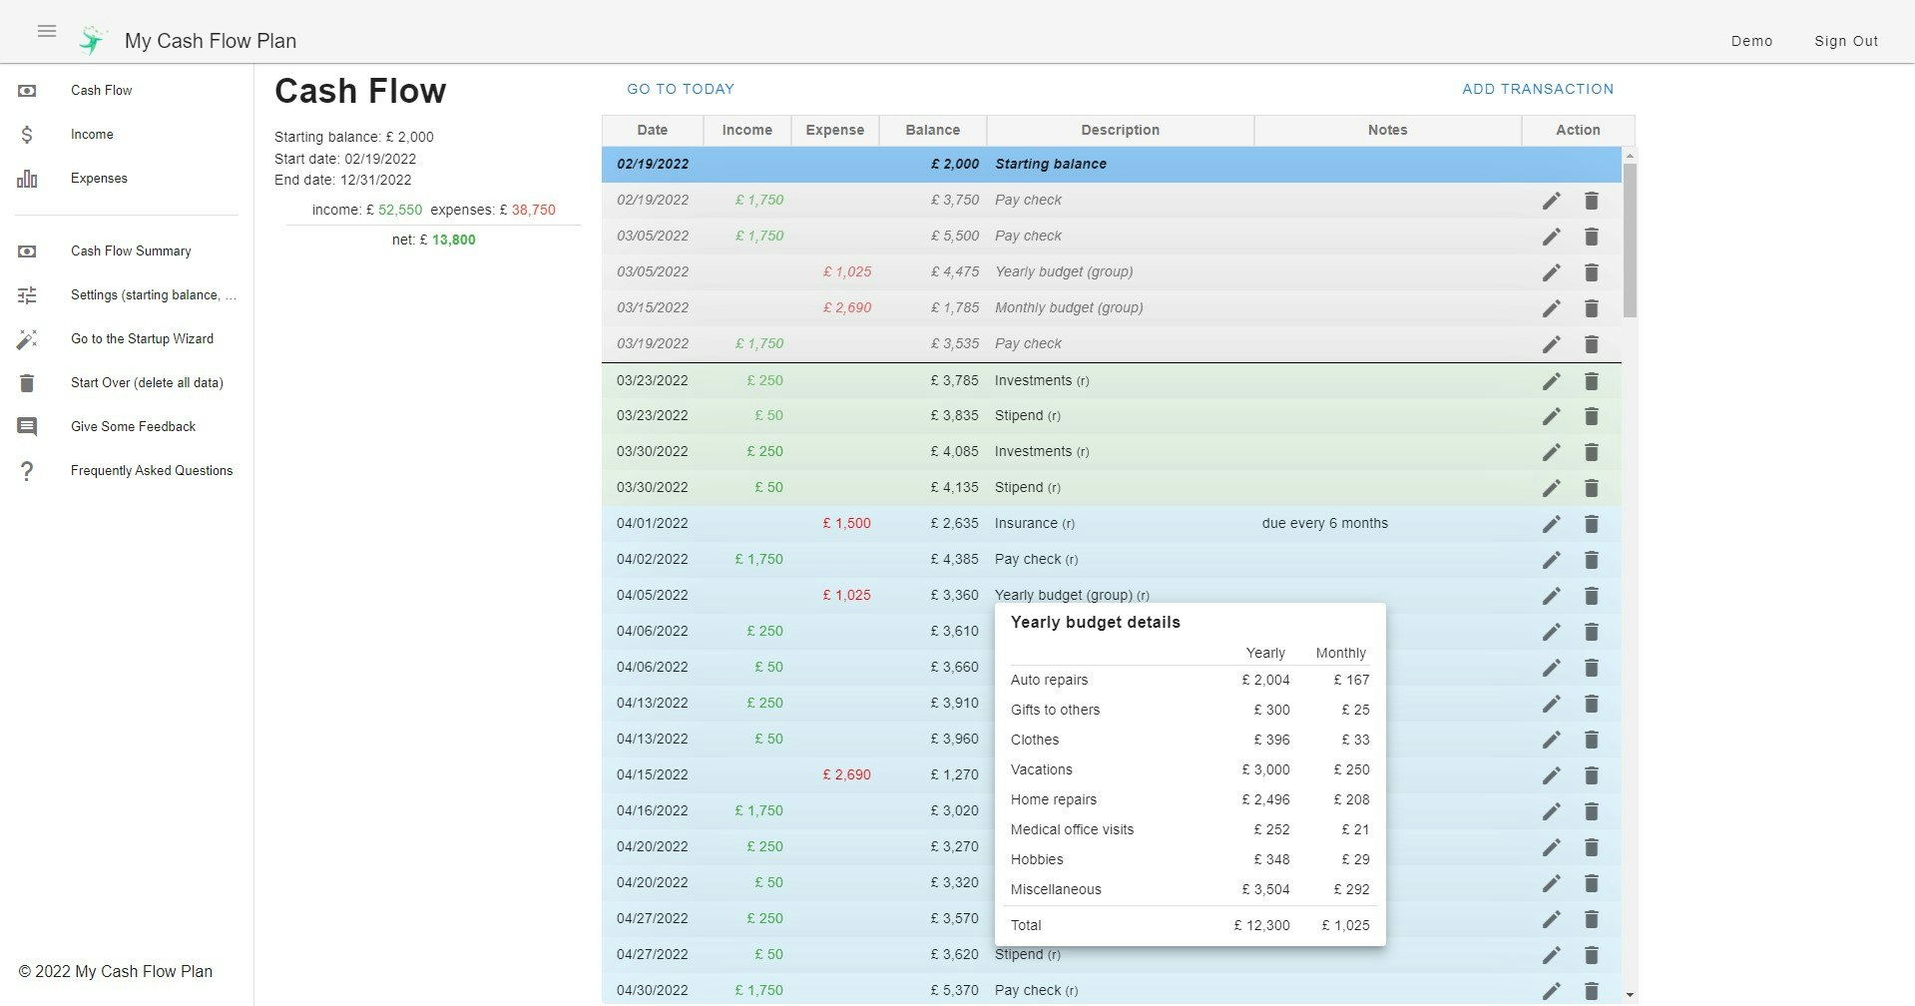Select the Cash Flow sidebar entry
Viewport: 1915px width, 1006px height.
(101, 90)
